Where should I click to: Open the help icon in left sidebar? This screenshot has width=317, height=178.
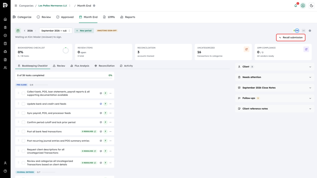5,171
